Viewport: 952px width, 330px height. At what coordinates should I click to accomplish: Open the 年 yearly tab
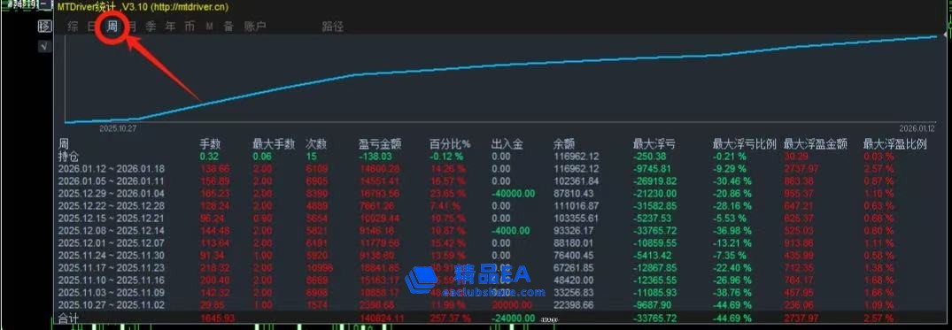(171, 26)
